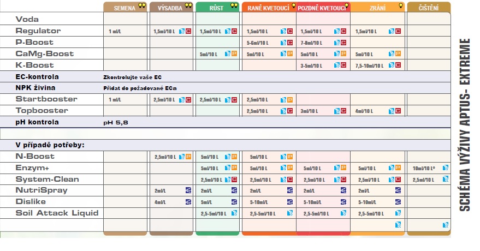This screenshot has height=251, width=480.
Task: Click red C icon in K-Boost Zrání cell
Action: (x=398, y=65)
